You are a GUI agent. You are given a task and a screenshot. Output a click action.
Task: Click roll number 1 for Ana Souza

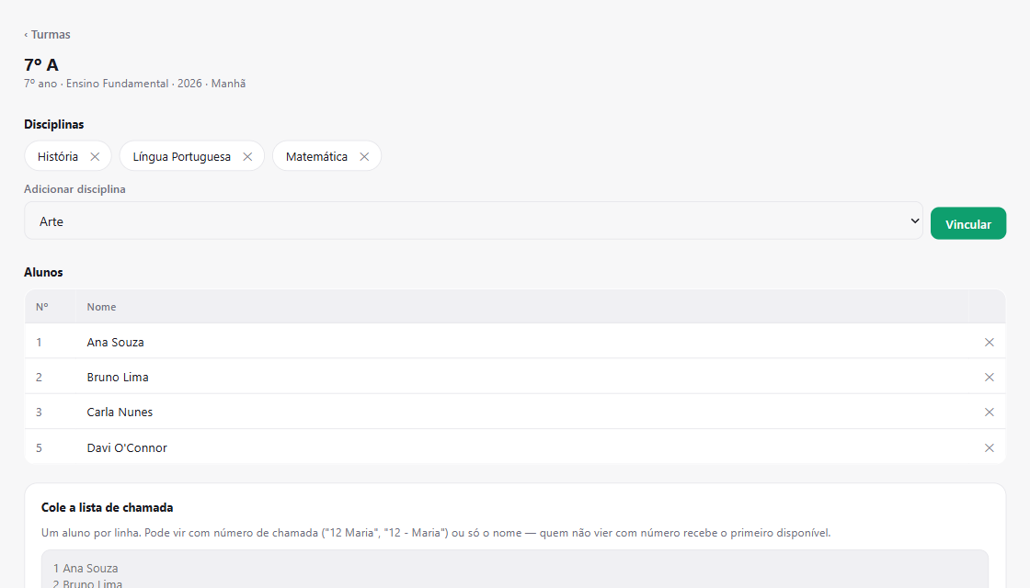pyautogui.click(x=39, y=342)
